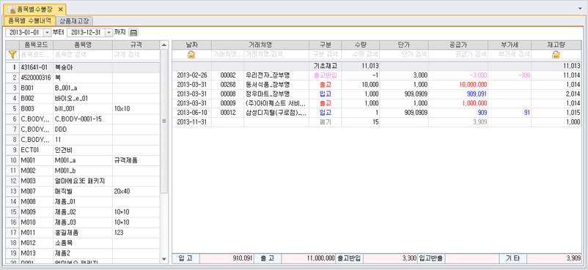The height and width of the screenshot is (270, 588).
Task: Click the item list scroll up arrow
Action: [164, 45]
